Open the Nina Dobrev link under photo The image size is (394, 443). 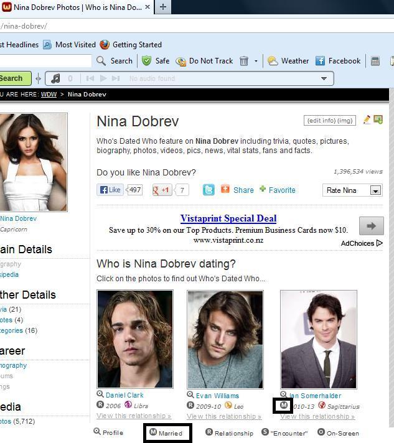[x=19, y=218]
